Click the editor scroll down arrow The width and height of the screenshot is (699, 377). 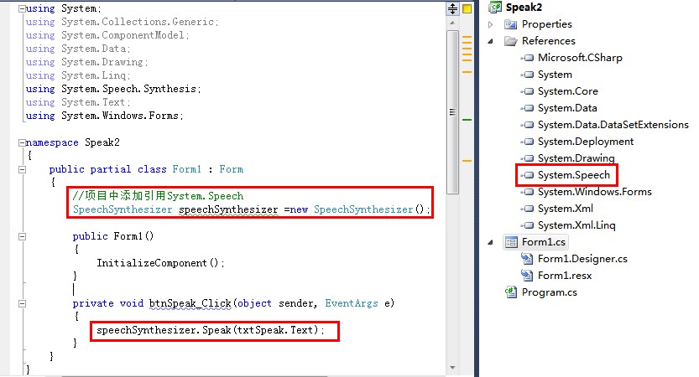[x=452, y=368]
